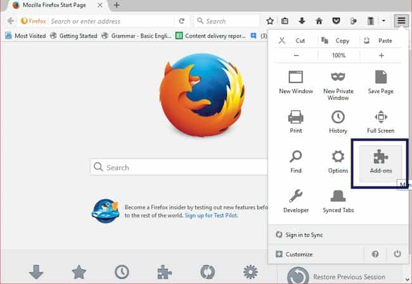
Task: Open bookmarks star shortcut at page bottom
Action: 79,272
